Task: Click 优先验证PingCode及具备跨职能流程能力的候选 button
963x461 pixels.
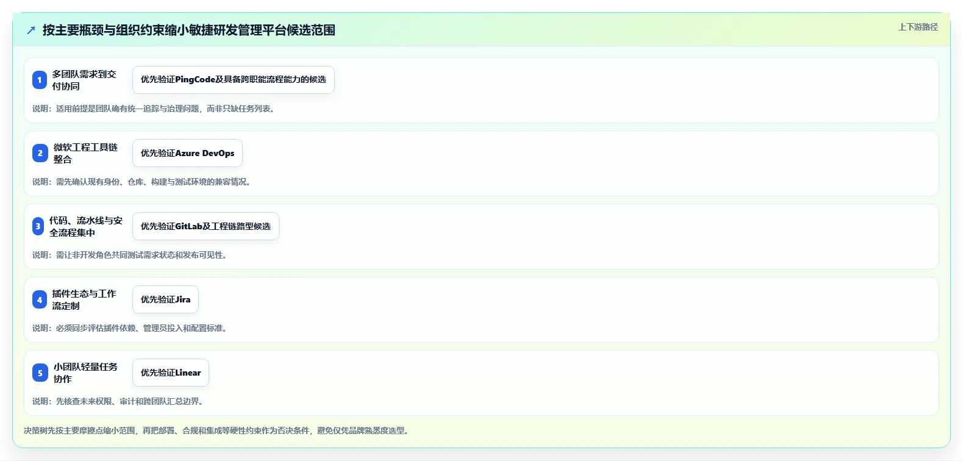Action: point(234,80)
